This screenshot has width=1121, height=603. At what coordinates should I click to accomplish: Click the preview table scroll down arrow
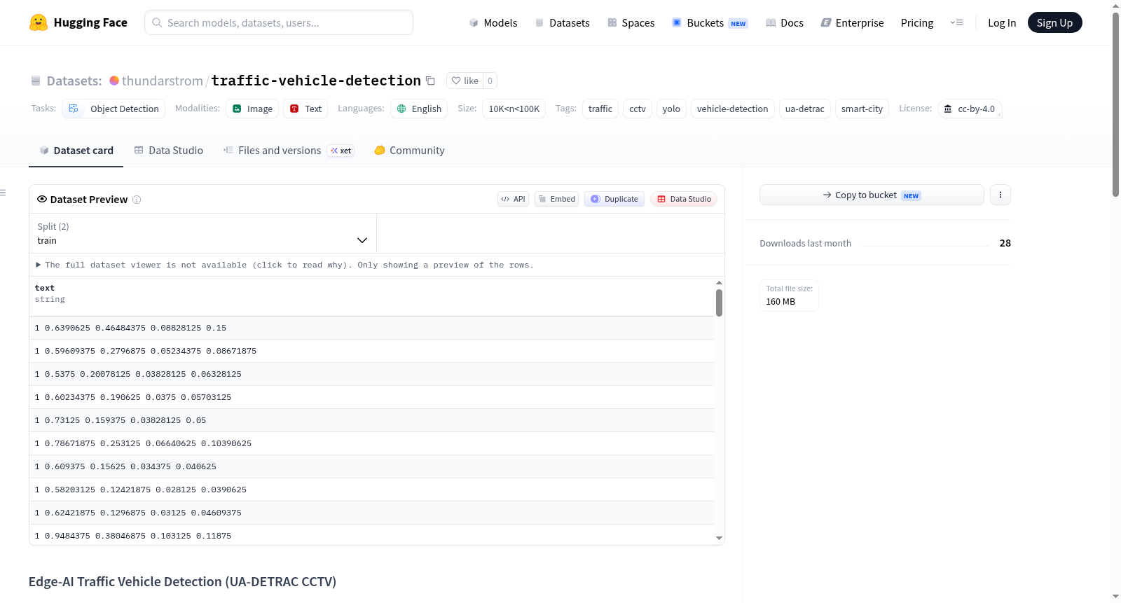click(x=719, y=539)
